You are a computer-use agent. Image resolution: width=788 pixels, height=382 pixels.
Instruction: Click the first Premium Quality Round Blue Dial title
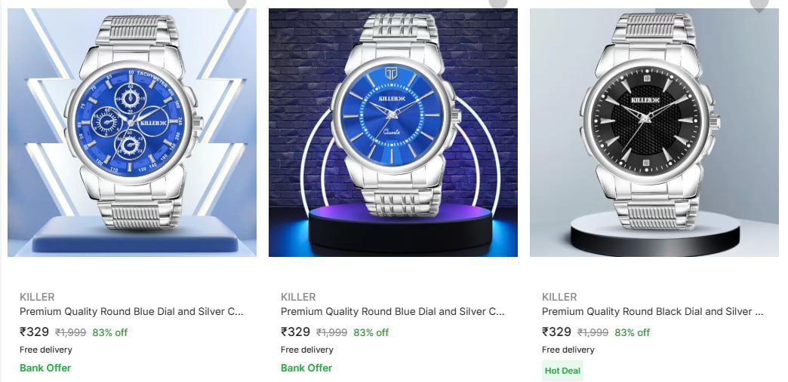point(131,312)
